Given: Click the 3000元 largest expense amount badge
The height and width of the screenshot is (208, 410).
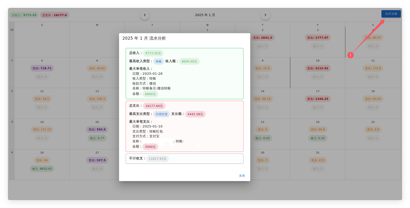Looking at the screenshot, I should pos(150,147).
